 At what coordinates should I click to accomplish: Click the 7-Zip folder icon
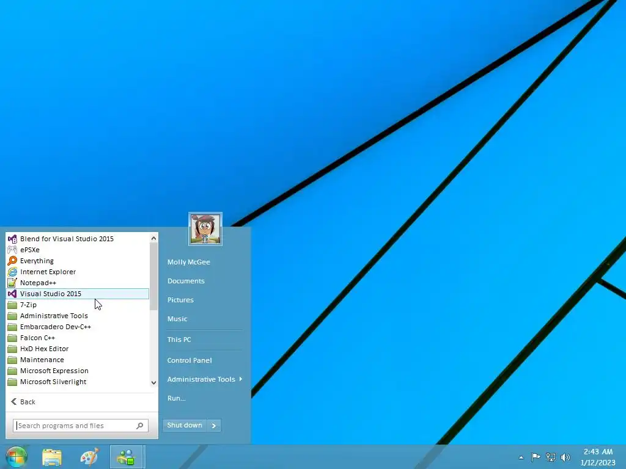[12, 305]
